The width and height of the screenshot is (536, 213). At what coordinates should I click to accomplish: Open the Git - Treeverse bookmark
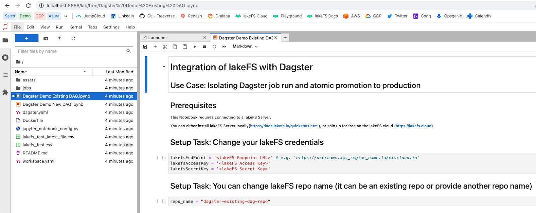[x=157, y=16]
